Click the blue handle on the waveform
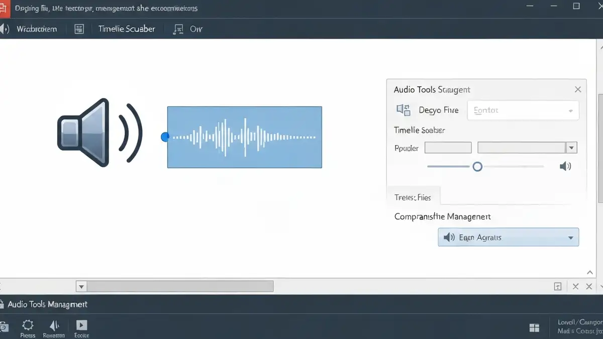This screenshot has width=603, height=339. tap(165, 137)
